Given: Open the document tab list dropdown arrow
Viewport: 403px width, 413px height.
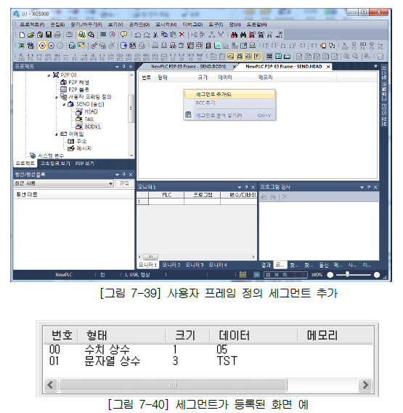Looking at the screenshot, I should pos(375,66).
